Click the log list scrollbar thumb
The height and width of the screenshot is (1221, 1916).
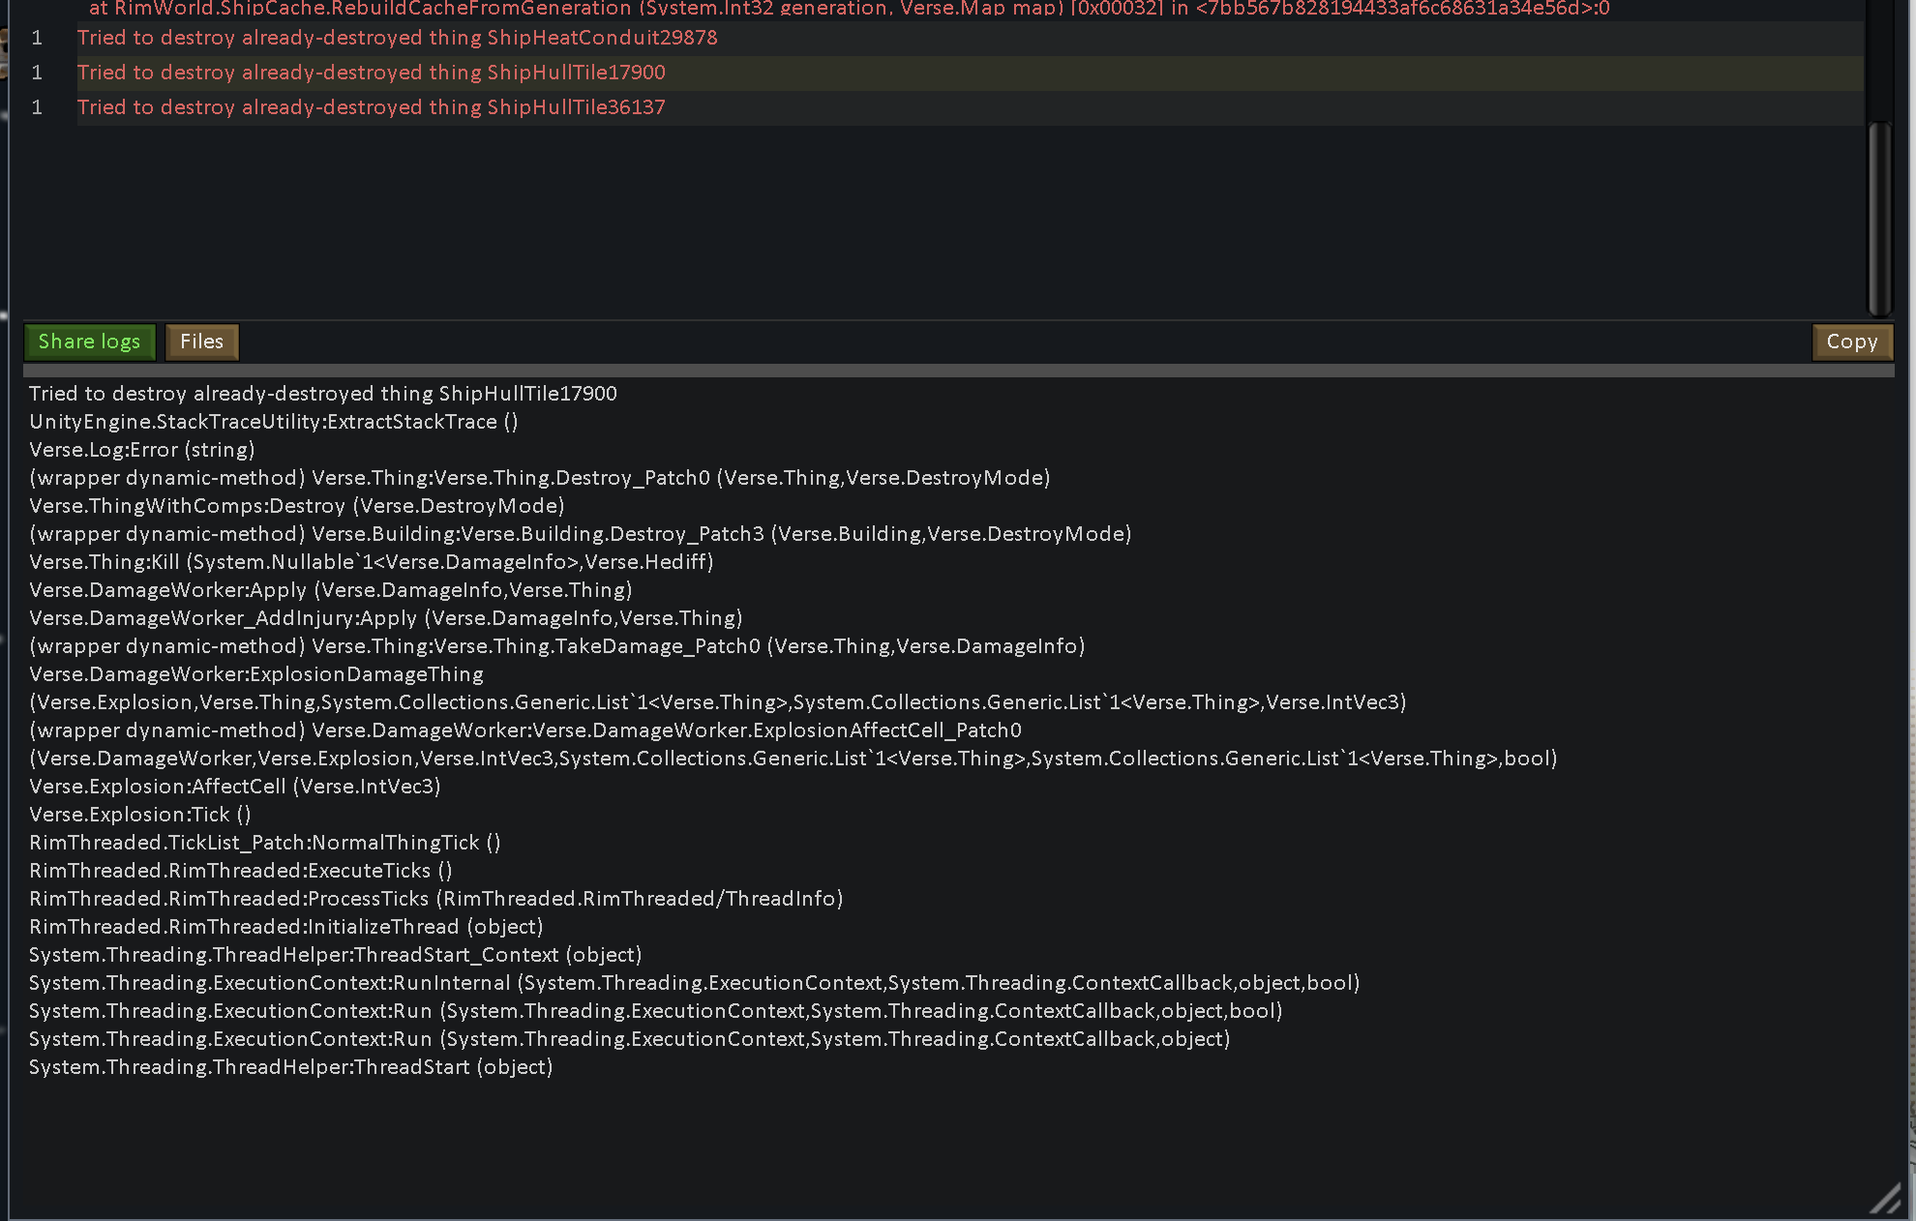(1879, 217)
